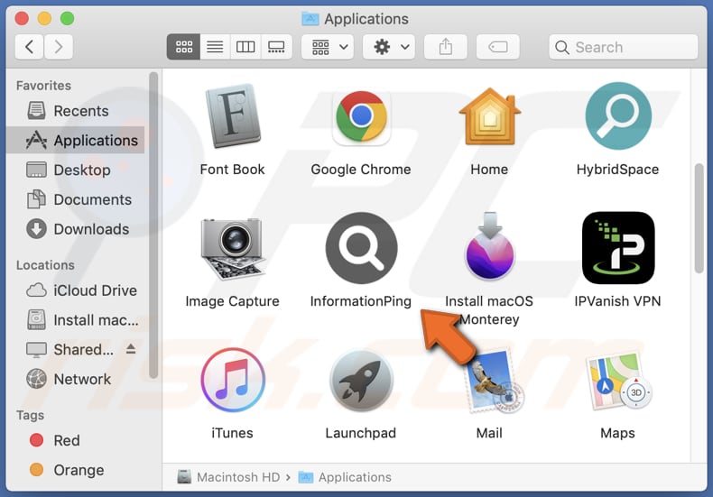Click the sidebar vertical scrollbar

[153, 225]
